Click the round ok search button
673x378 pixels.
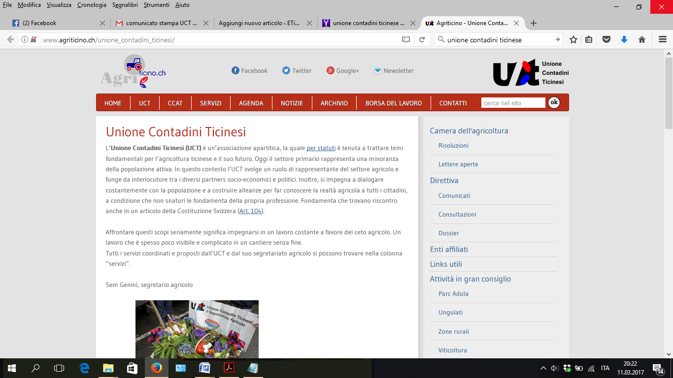point(554,102)
